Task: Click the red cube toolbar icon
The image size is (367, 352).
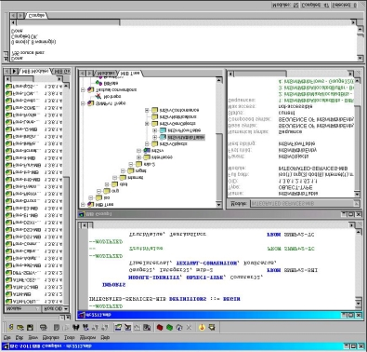Action: [160, 328]
